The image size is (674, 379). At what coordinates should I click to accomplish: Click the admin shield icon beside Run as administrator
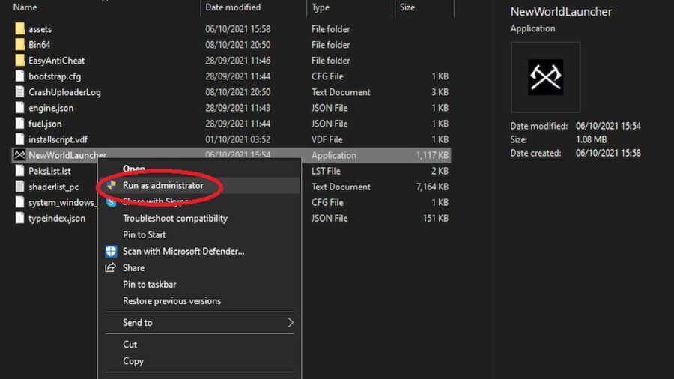point(112,185)
